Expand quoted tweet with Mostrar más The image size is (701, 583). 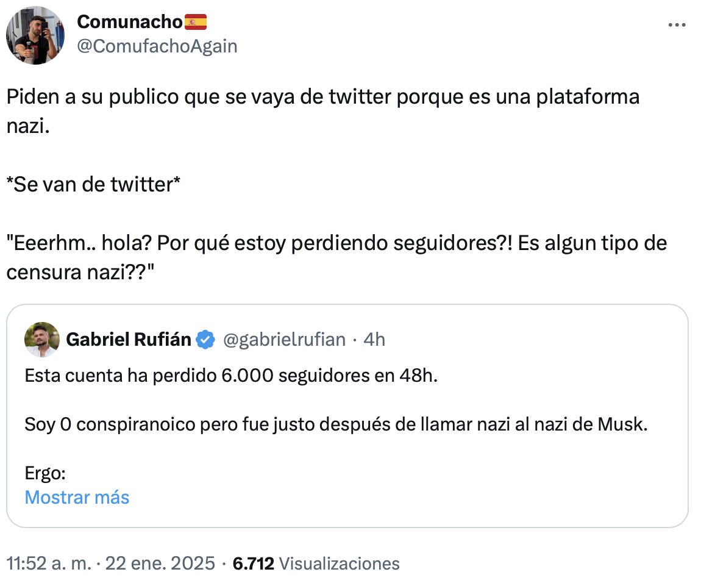[77, 498]
